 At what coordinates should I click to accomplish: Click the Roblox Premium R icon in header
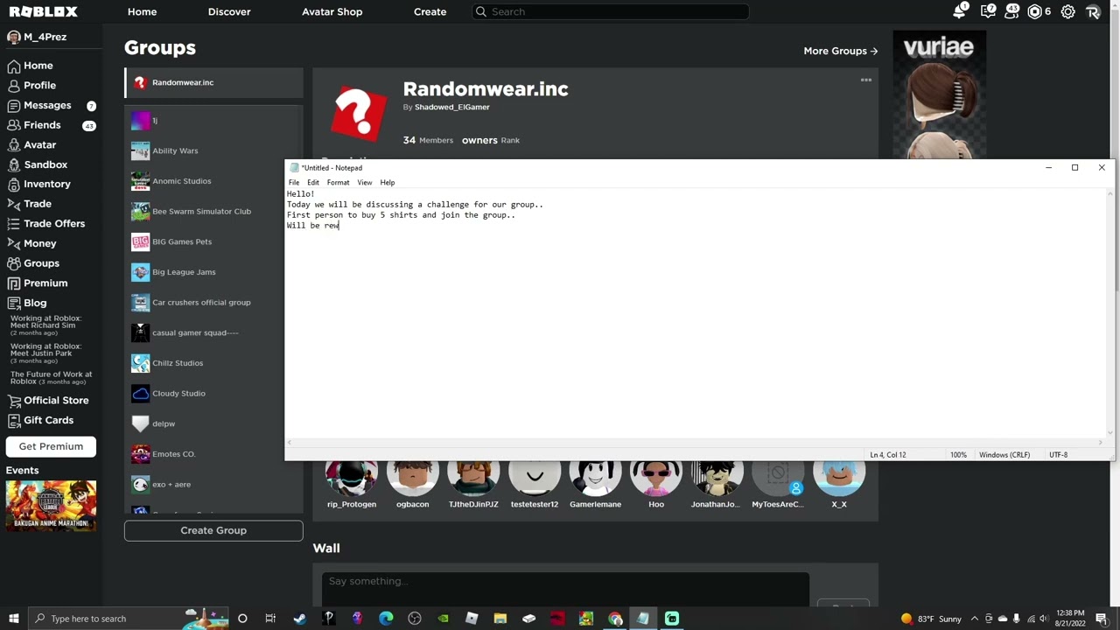pos(1093,12)
